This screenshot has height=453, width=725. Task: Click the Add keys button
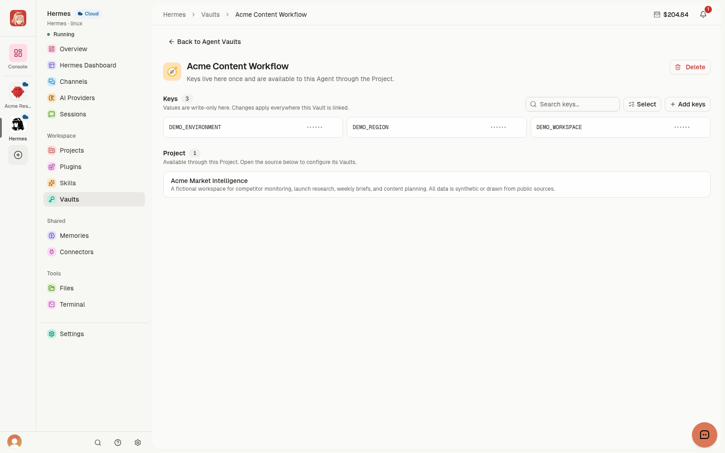pos(687,104)
